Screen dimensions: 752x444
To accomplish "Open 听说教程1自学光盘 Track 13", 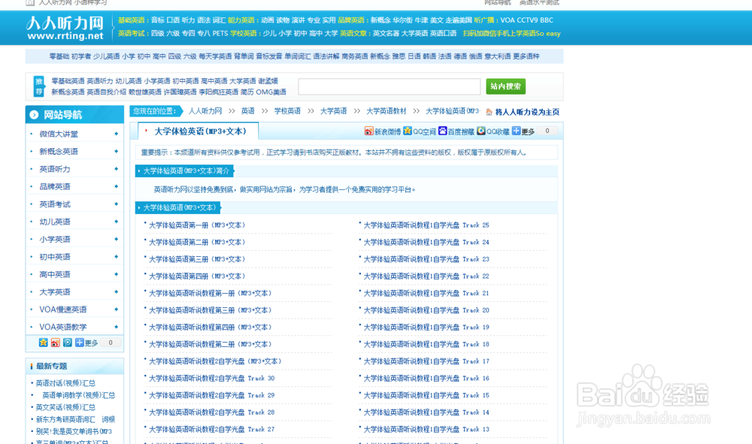I will pyautogui.click(x=426, y=429).
